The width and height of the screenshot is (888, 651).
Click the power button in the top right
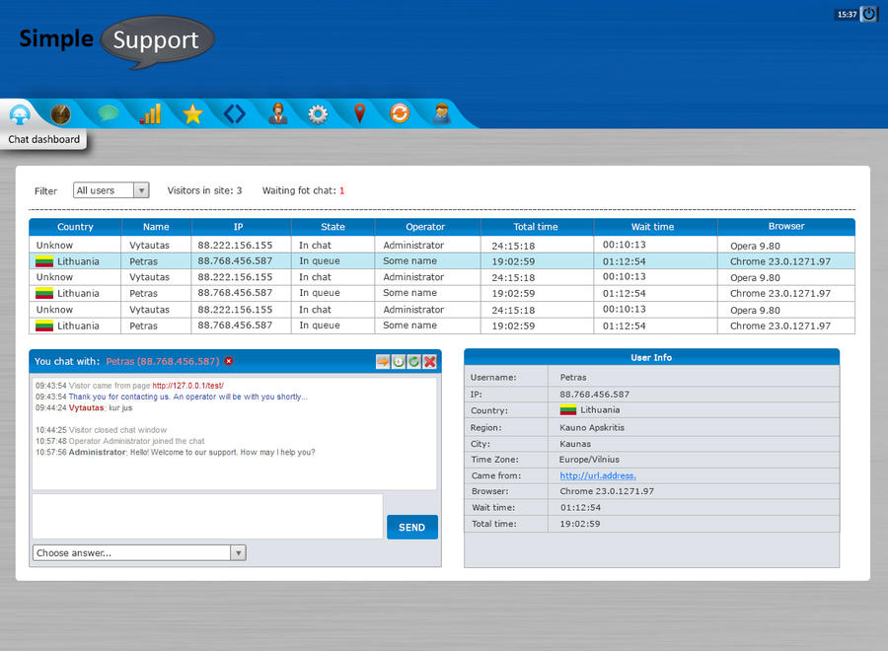[x=867, y=14]
